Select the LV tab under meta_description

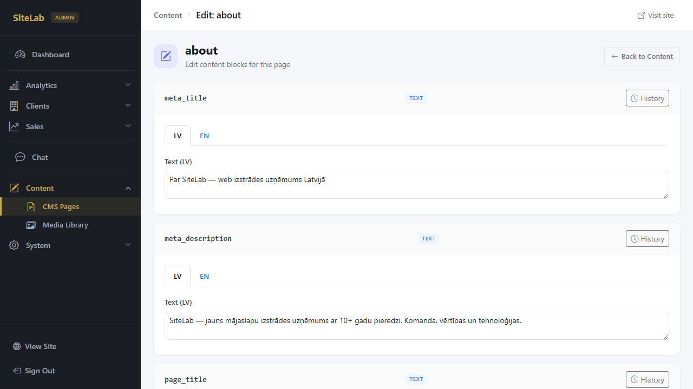click(177, 276)
